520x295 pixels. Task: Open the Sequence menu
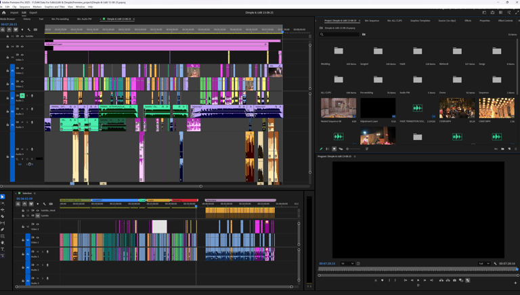(25, 7)
